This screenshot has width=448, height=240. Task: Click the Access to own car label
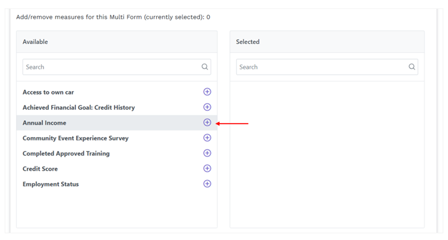pos(48,92)
